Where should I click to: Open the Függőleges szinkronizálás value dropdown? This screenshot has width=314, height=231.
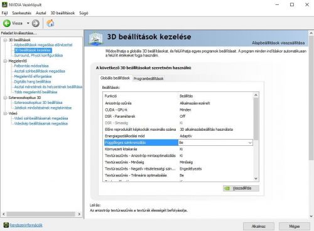tap(250, 143)
